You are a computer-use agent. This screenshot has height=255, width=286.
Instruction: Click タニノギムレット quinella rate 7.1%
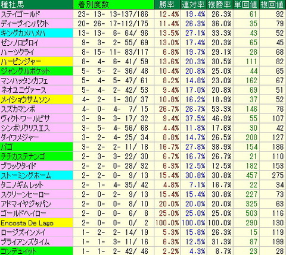point(197,185)
